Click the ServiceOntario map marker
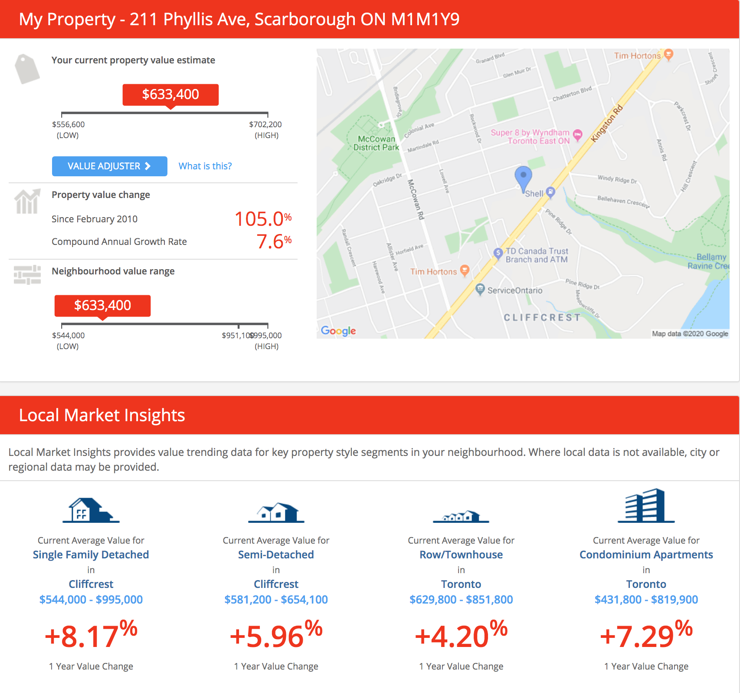The width and height of the screenshot is (740, 693). coord(480,289)
